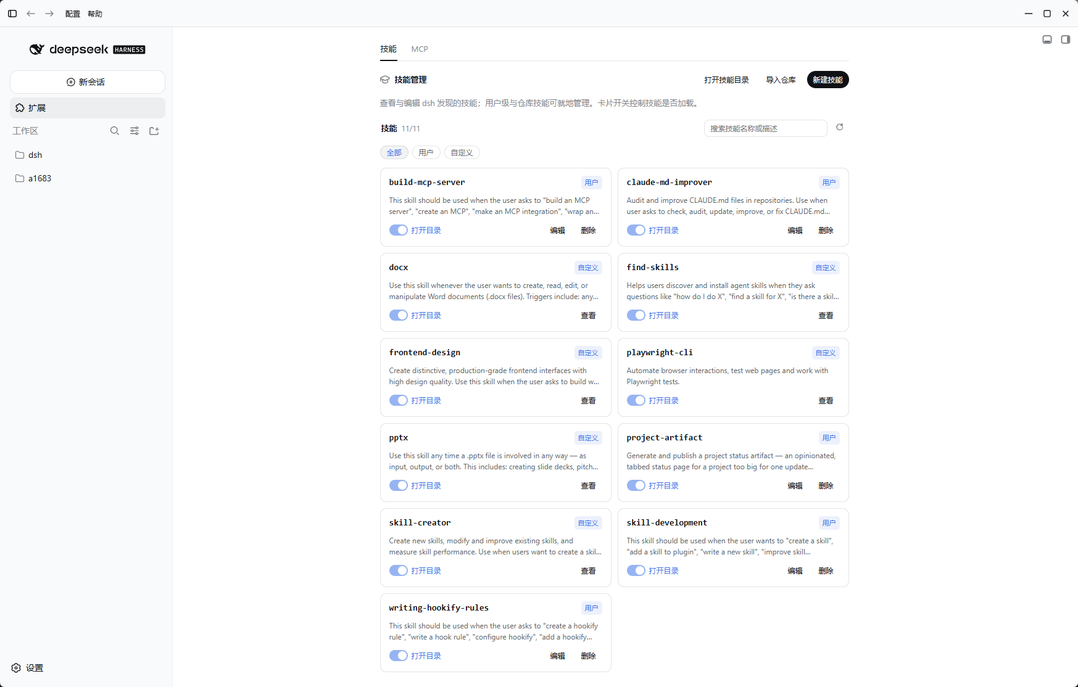1078x687 pixels.
Task: Toggle the playwright-cli skill switch
Action: click(x=636, y=400)
